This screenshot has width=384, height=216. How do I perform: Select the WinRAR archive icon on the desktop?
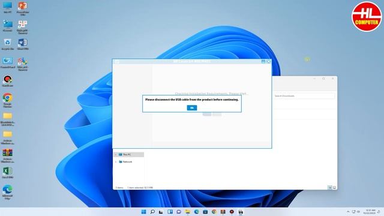coord(8,156)
